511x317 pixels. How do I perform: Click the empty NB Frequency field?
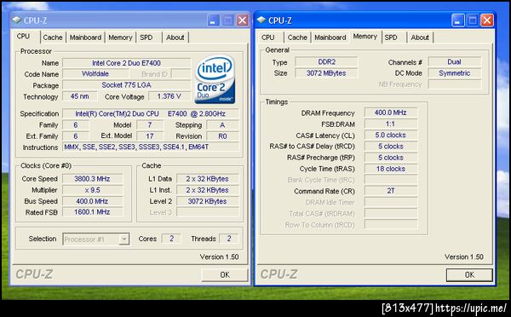(x=455, y=84)
